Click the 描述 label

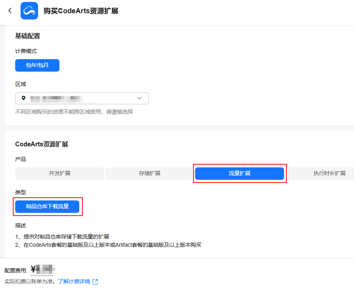[x=21, y=225]
